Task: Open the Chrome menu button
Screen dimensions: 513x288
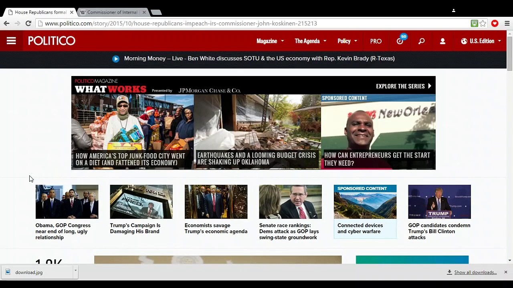Action: (507, 24)
